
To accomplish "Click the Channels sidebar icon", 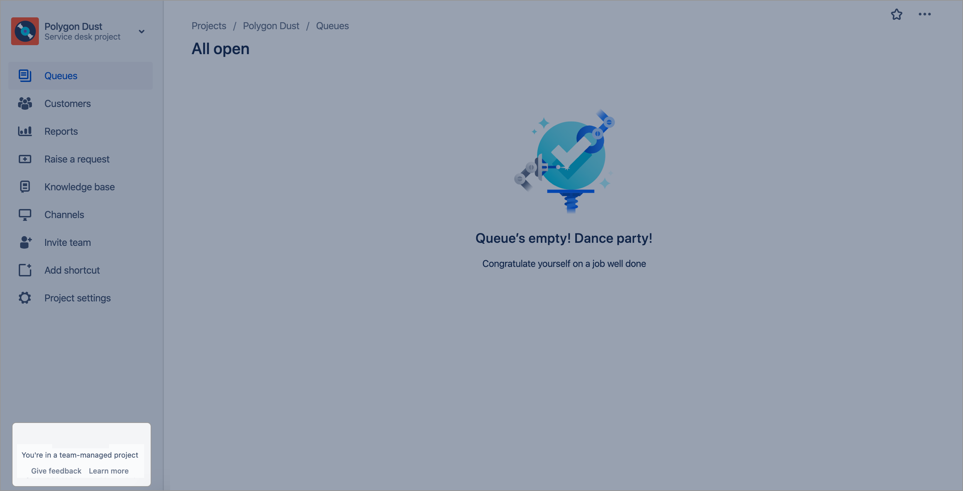I will (25, 215).
